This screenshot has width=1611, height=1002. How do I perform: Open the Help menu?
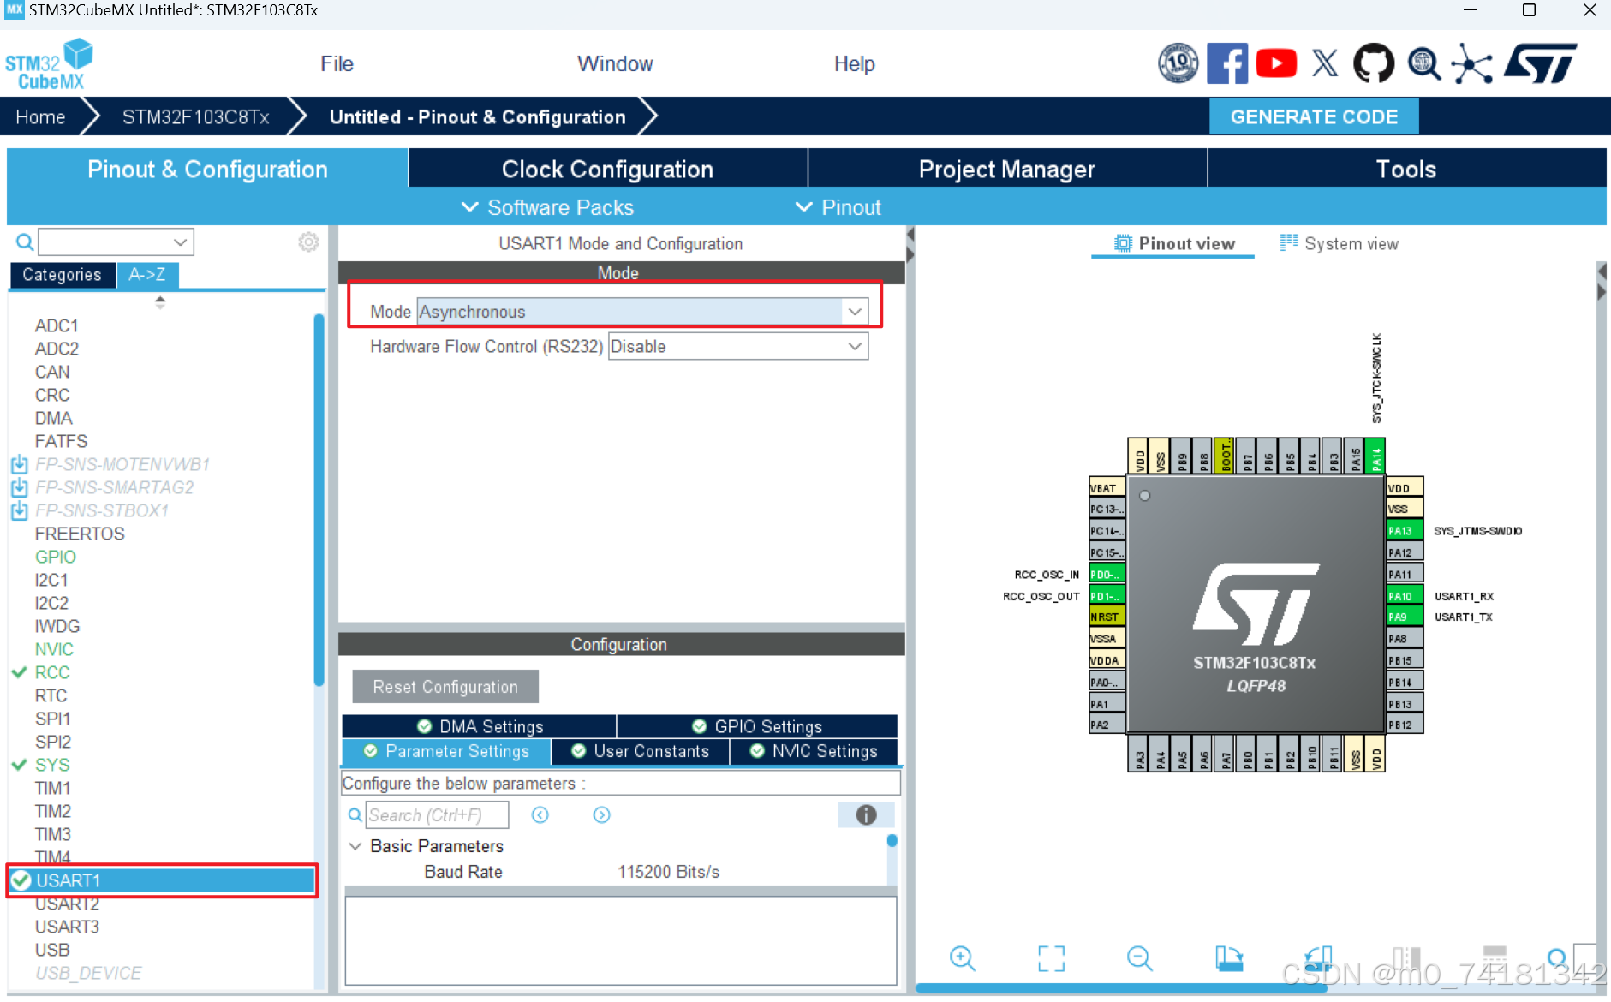pos(855,63)
